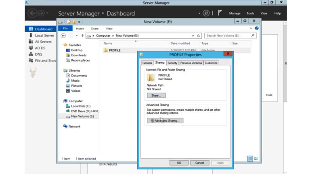The height and width of the screenshot is (174, 310).
Task: Open the View menu in Server Manager
Action: [x=264, y=13]
